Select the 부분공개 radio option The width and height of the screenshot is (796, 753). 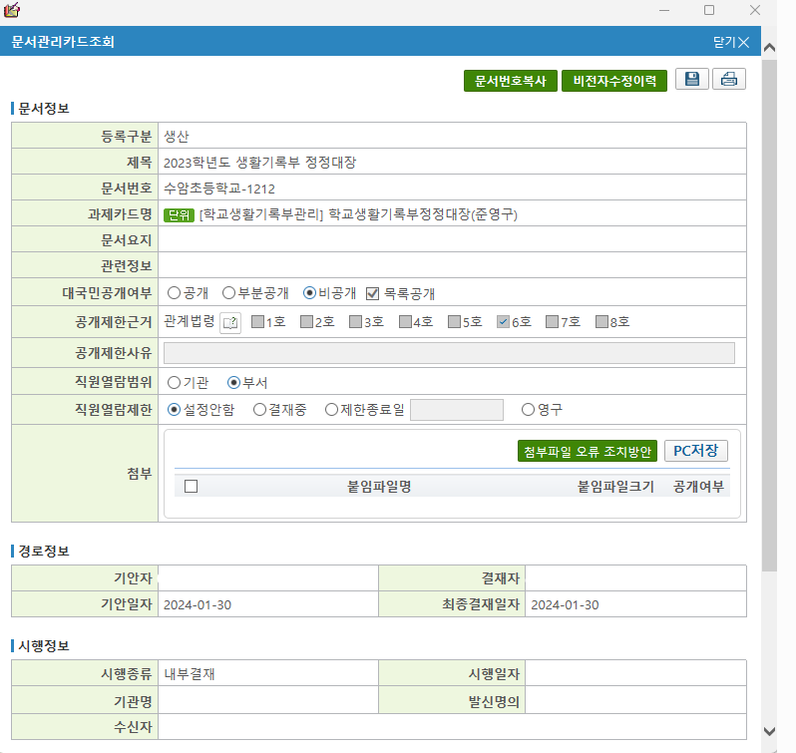point(228,293)
